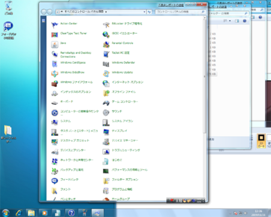
Task: Click Control Panel forward navigation button
Action: click(x=49, y=12)
